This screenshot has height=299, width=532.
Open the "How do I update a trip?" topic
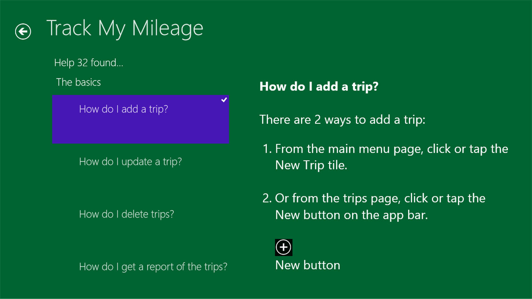coord(130,162)
